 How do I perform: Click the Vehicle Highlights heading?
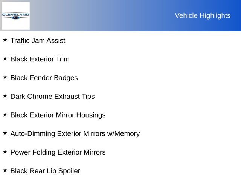coord(203,15)
